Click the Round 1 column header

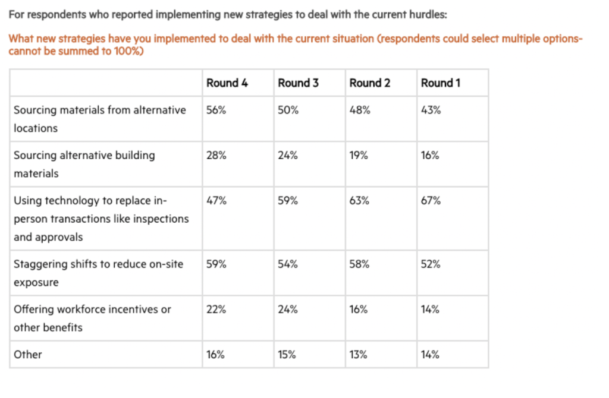pos(441,83)
